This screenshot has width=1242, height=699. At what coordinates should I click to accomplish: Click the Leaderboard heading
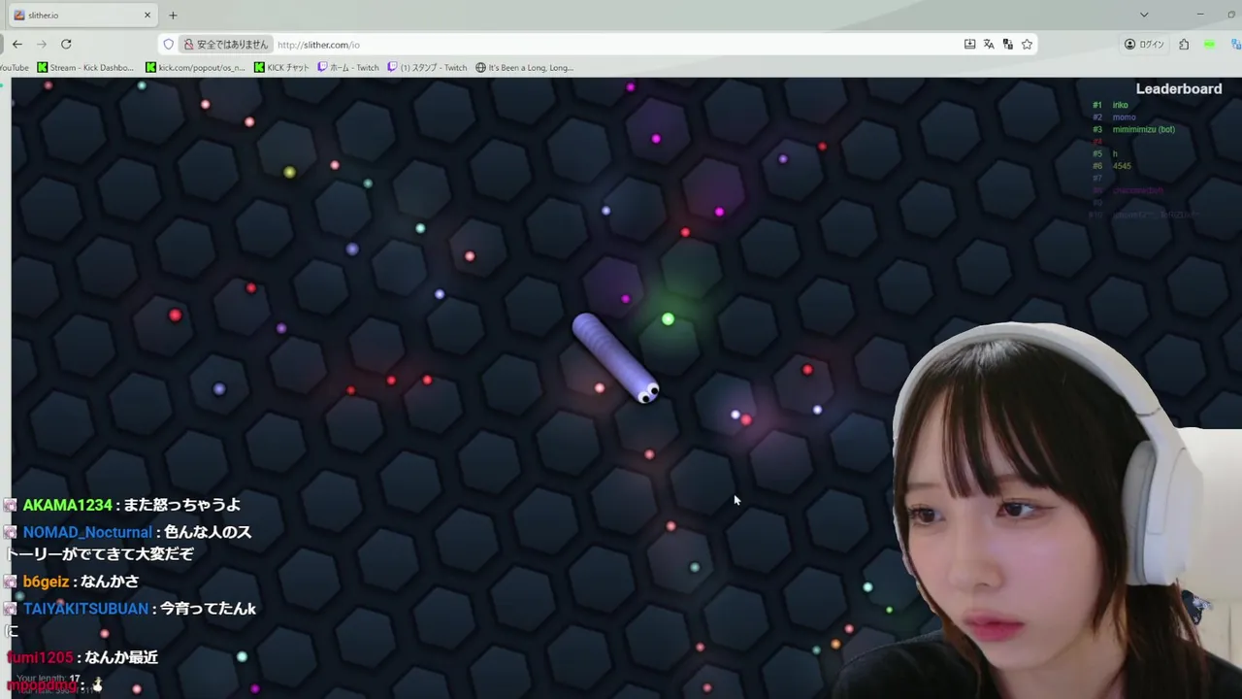coord(1178,88)
